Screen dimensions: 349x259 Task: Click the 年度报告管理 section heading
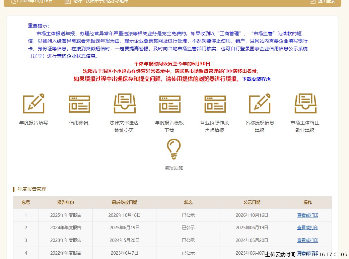click(x=32, y=189)
